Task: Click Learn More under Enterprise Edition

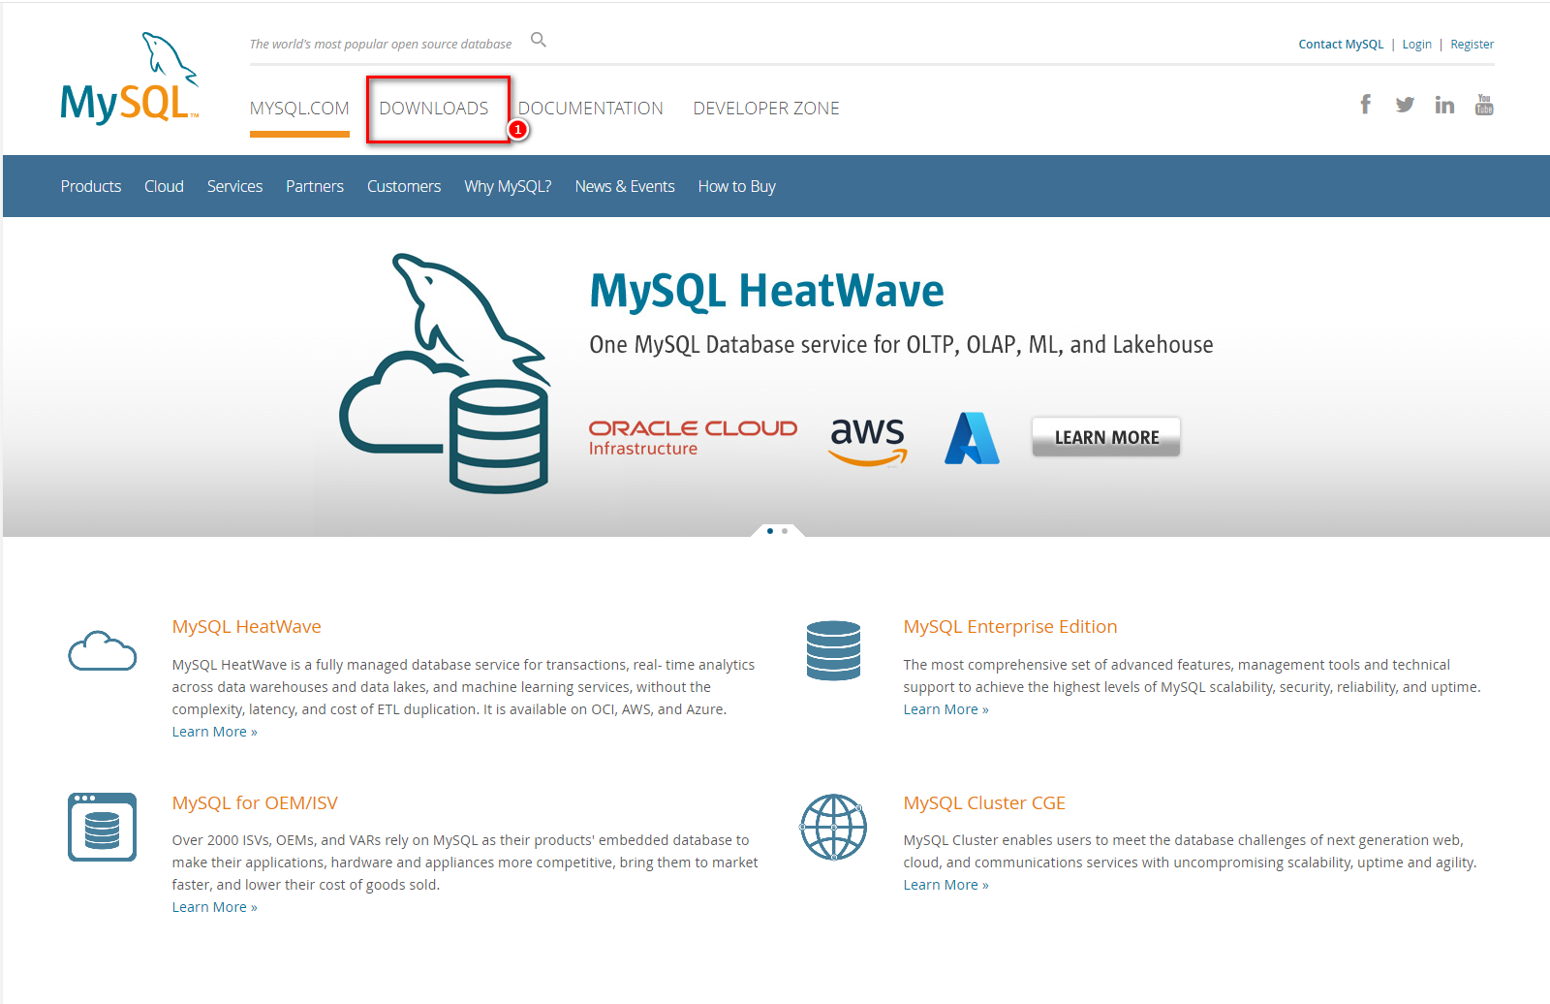Action: (945, 709)
